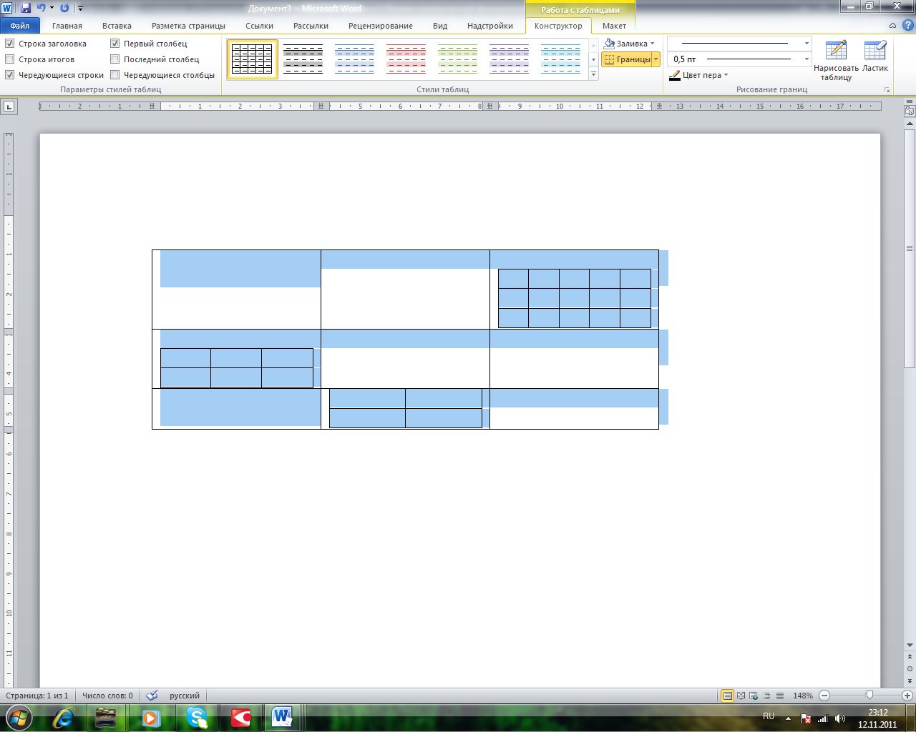Click the zoom slider handle
The height and width of the screenshot is (732, 916).
point(869,696)
